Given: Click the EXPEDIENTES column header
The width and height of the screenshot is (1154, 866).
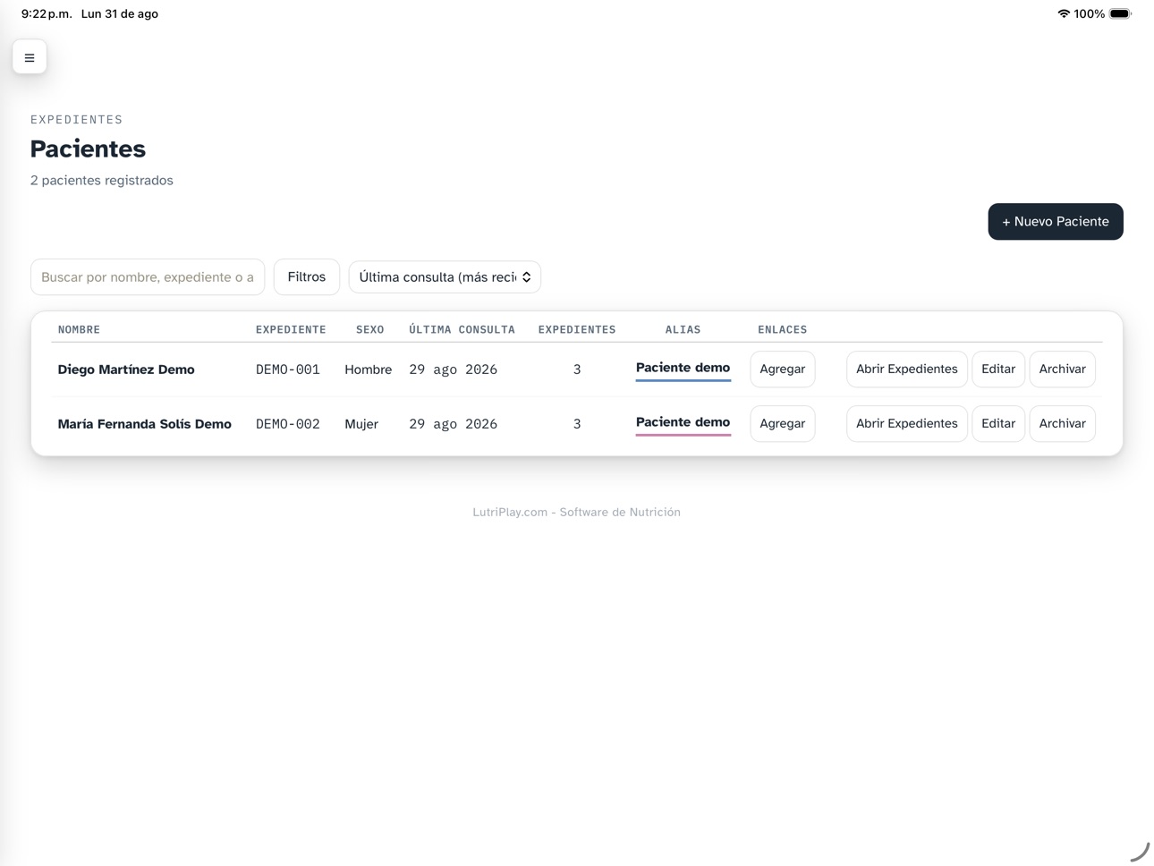Looking at the screenshot, I should 577,330.
